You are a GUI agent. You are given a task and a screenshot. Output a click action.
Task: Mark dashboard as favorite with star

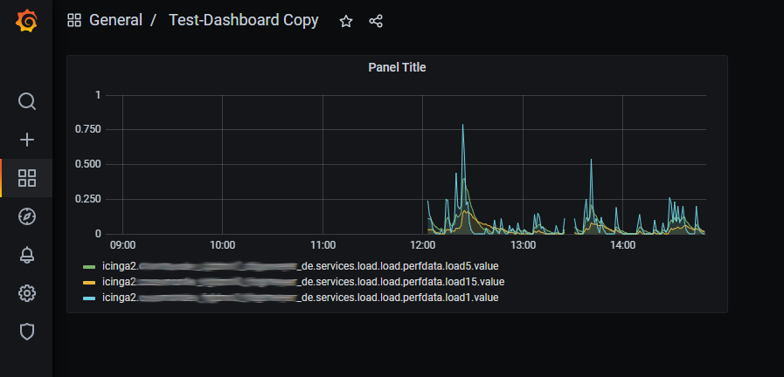(346, 21)
